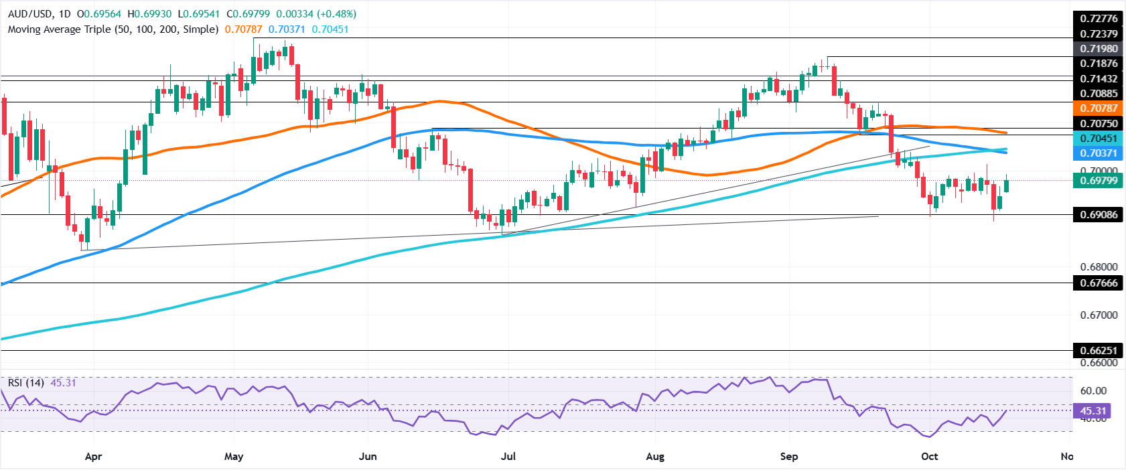Select the Moving Average Triple indicator label

(x=113, y=29)
